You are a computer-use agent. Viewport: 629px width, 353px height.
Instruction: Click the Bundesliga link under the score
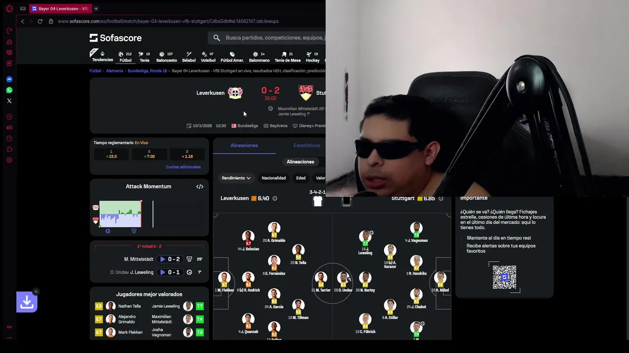(x=245, y=126)
